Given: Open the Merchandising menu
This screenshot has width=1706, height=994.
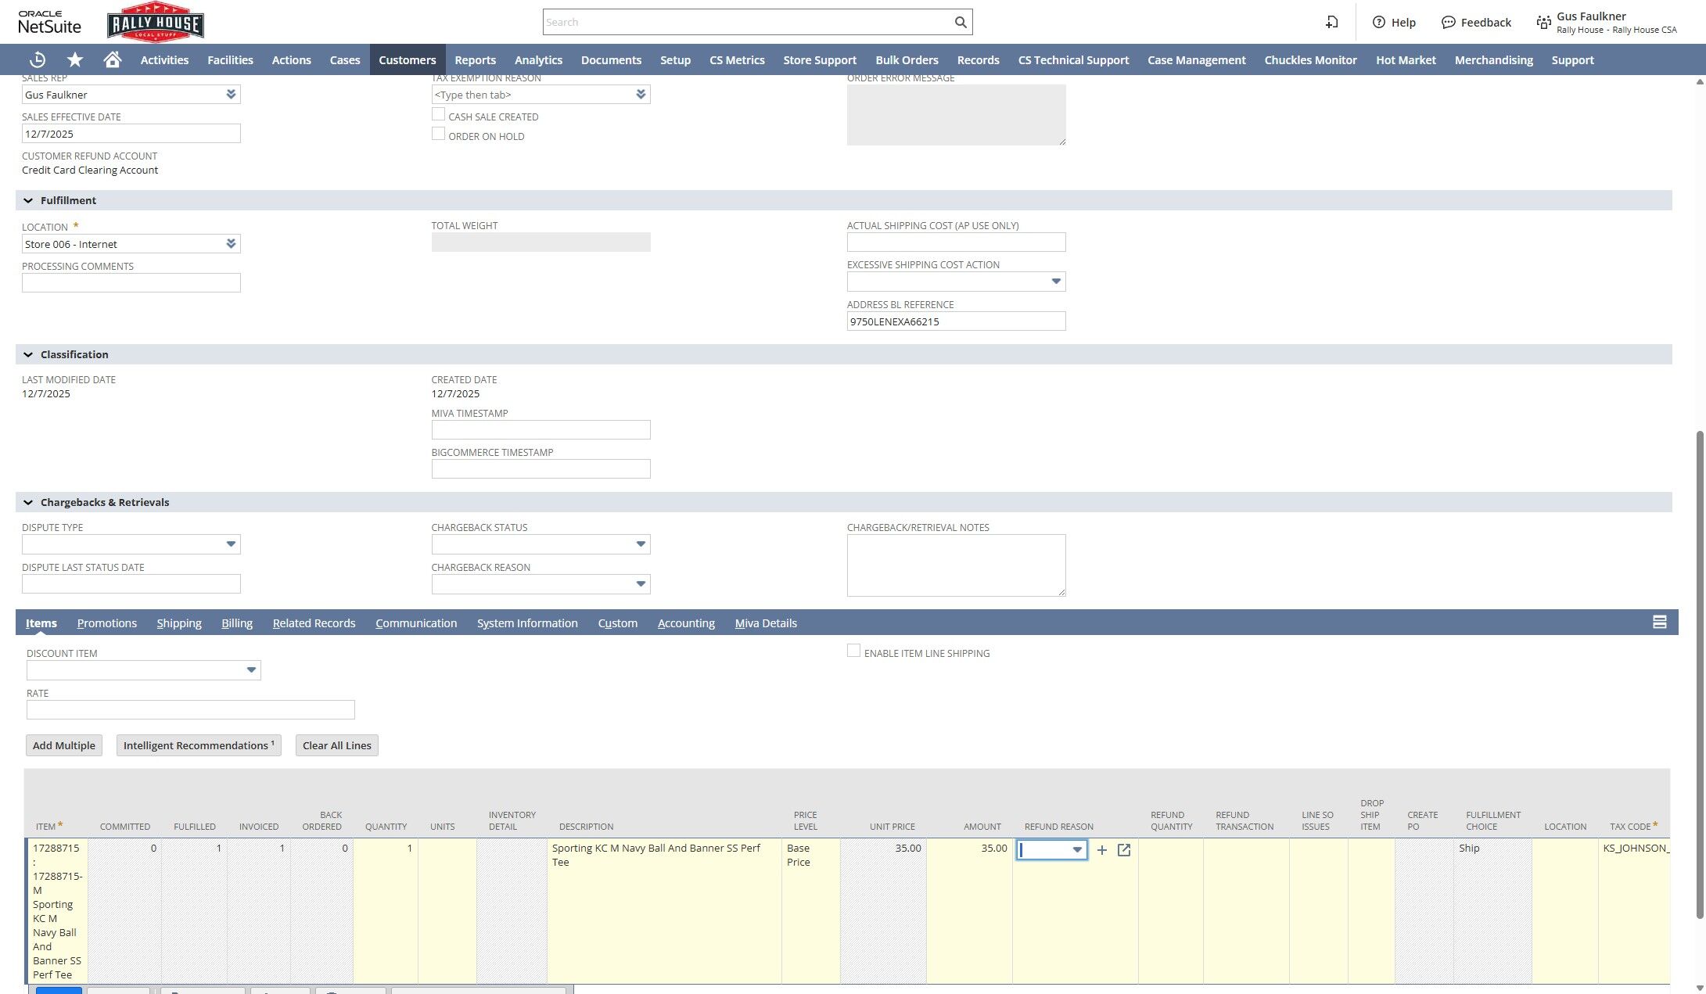Looking at the screenshot, I should pyautogui.click(x=1493, y=60).
